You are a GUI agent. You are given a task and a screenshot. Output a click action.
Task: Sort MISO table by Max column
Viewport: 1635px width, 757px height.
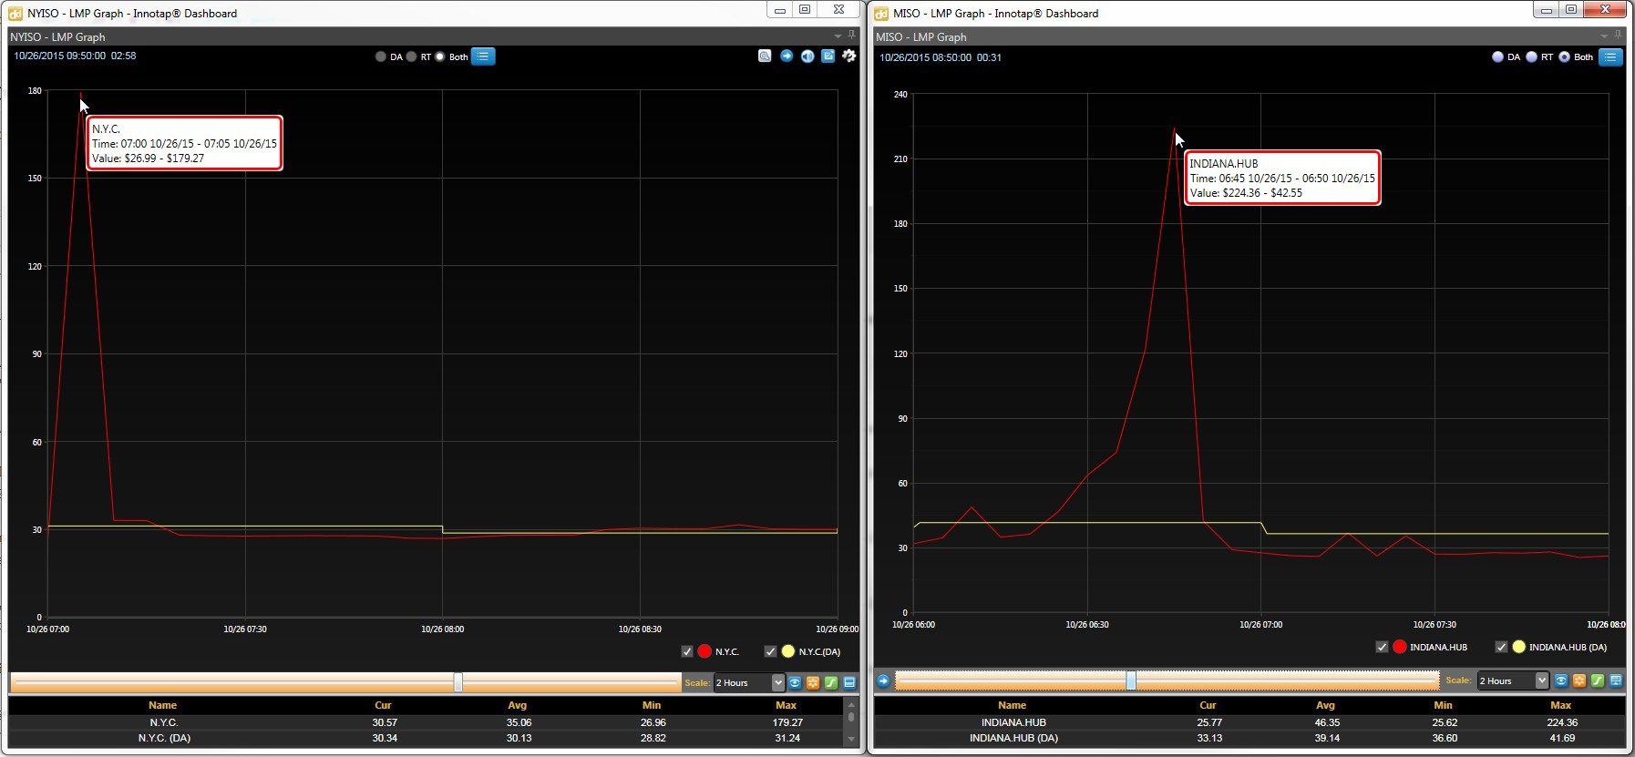1561,705
